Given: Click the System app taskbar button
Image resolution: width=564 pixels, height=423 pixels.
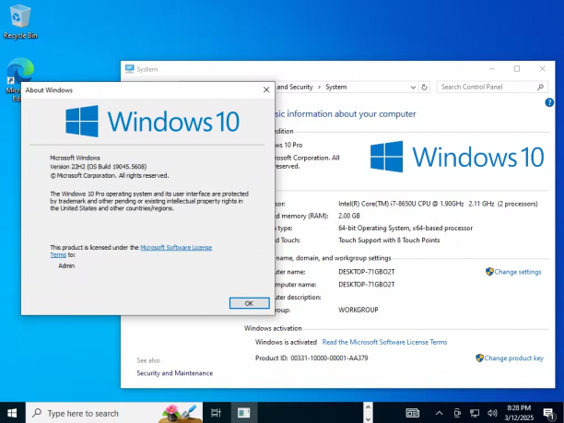Looking at the screenshot, I should coord(244,413).
